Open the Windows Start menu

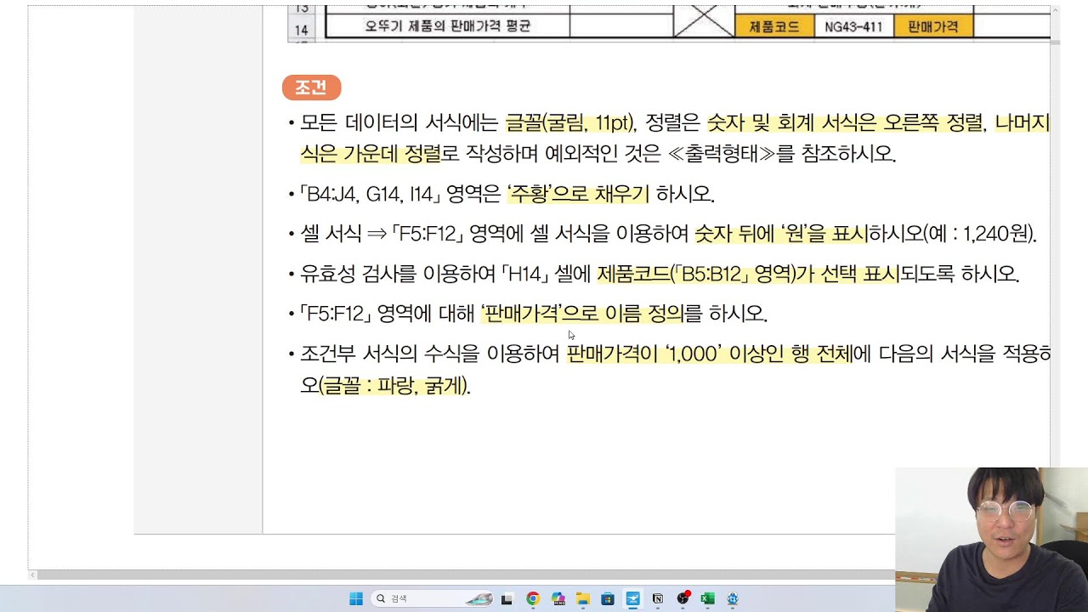point(356,598)
